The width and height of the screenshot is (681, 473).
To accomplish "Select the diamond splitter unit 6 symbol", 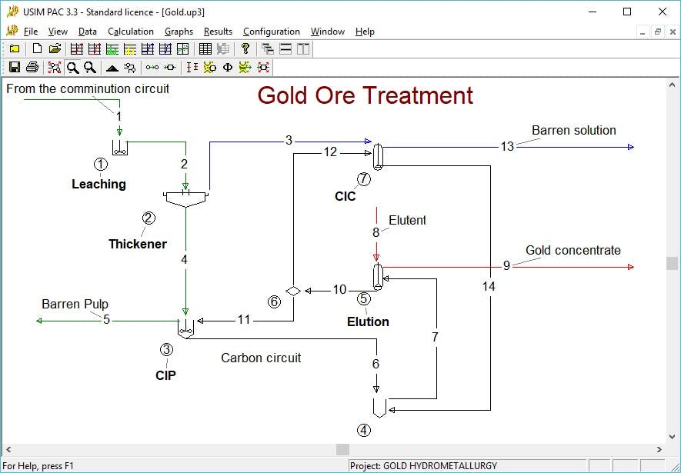I will click(293, 291).
